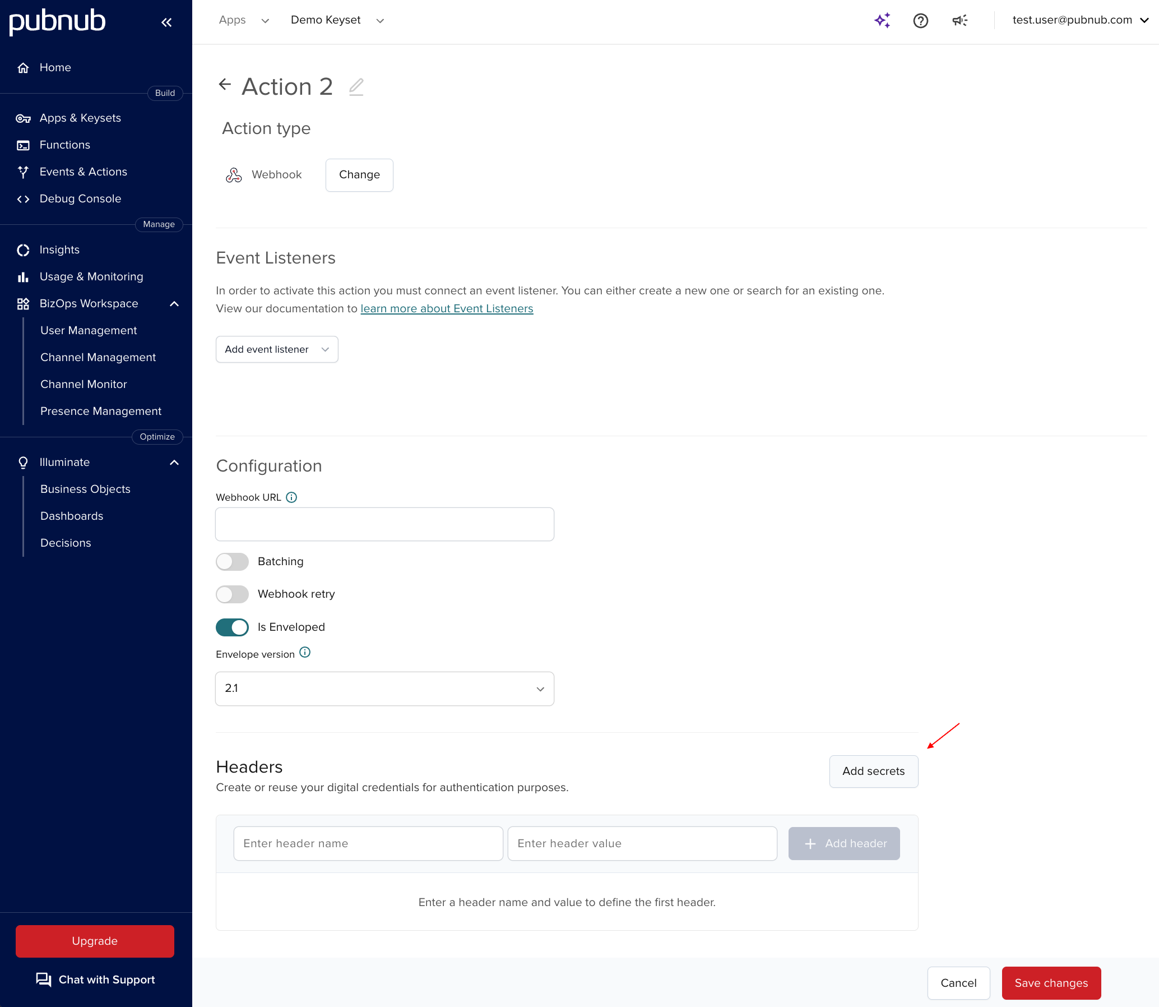The height and width of the screenshot is (1007, 1159).
Task: Click the sparkle AI assistant icon
Action: point(882,20)
